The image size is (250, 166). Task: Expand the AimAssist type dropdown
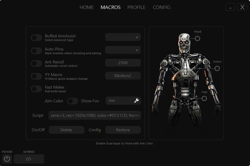123,37
